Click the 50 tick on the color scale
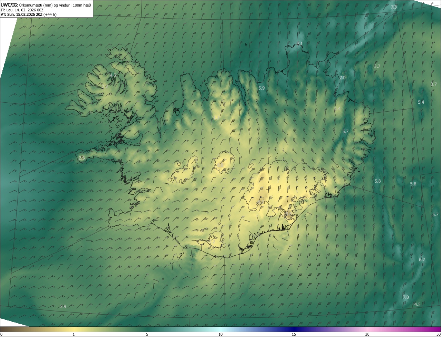Image resolution: width=441 pixels, height=337 pixels. pos(438,335)
